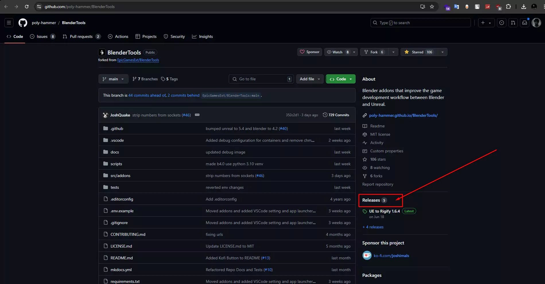545x284 pixels.
Task: Open the create new plus dropdown
Action: tap(486, 23)
